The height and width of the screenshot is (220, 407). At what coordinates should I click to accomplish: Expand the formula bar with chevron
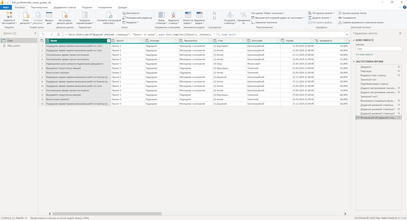(347, 34)
